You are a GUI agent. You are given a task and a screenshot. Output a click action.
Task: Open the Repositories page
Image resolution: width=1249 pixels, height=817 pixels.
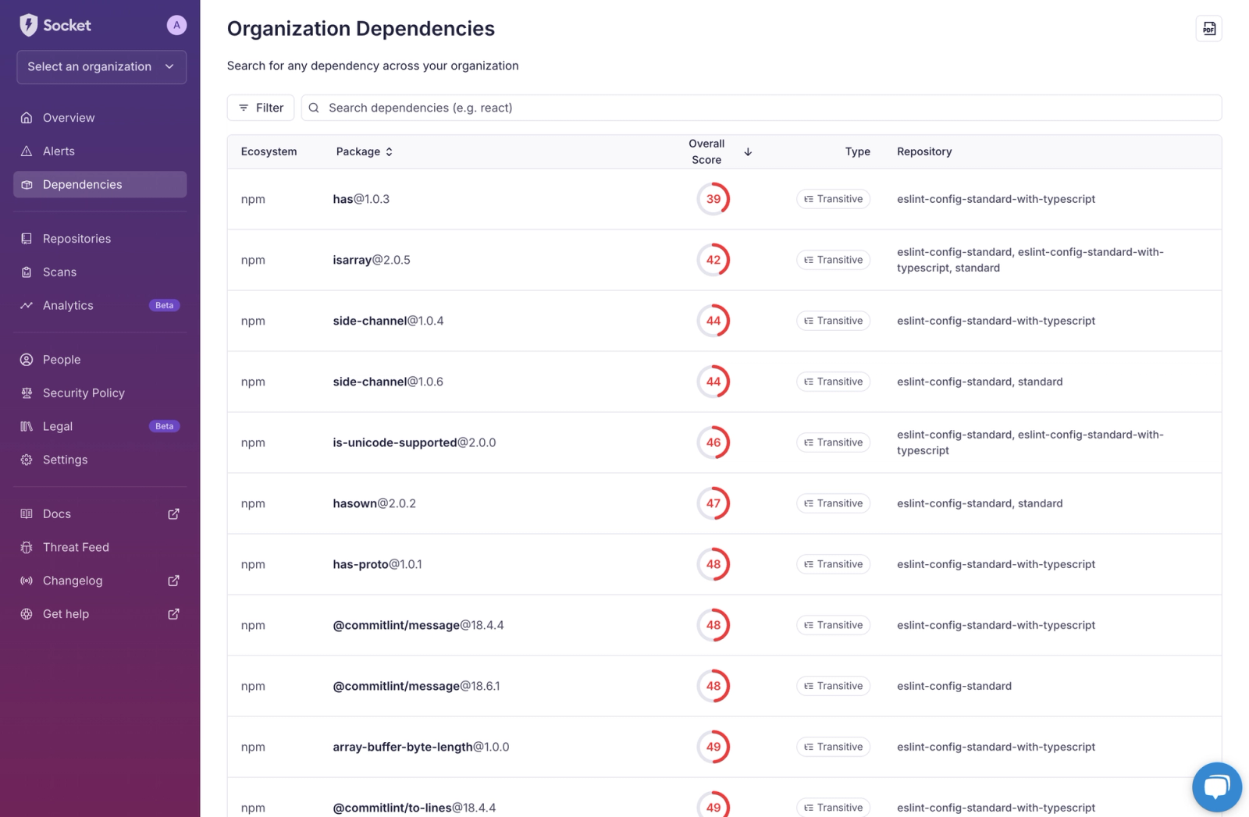(x=100, y=239)
